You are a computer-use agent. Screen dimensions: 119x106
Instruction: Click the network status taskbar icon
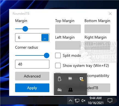(77, 101)
